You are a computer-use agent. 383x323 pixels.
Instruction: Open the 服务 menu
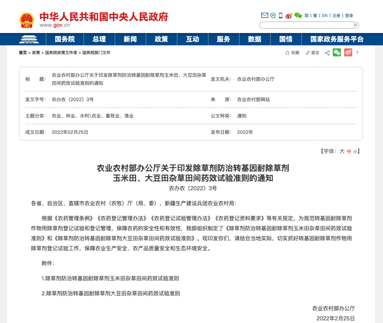click(x=223, y=39)
